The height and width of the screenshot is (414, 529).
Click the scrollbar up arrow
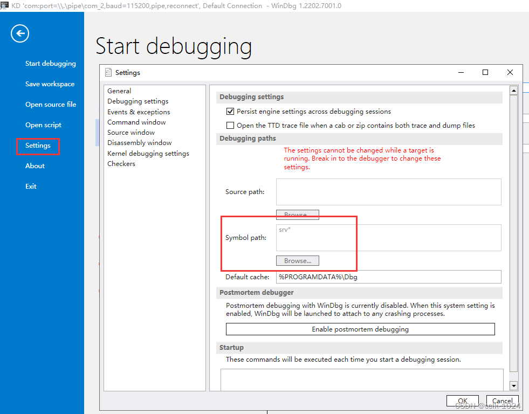(x=513, y=91)
